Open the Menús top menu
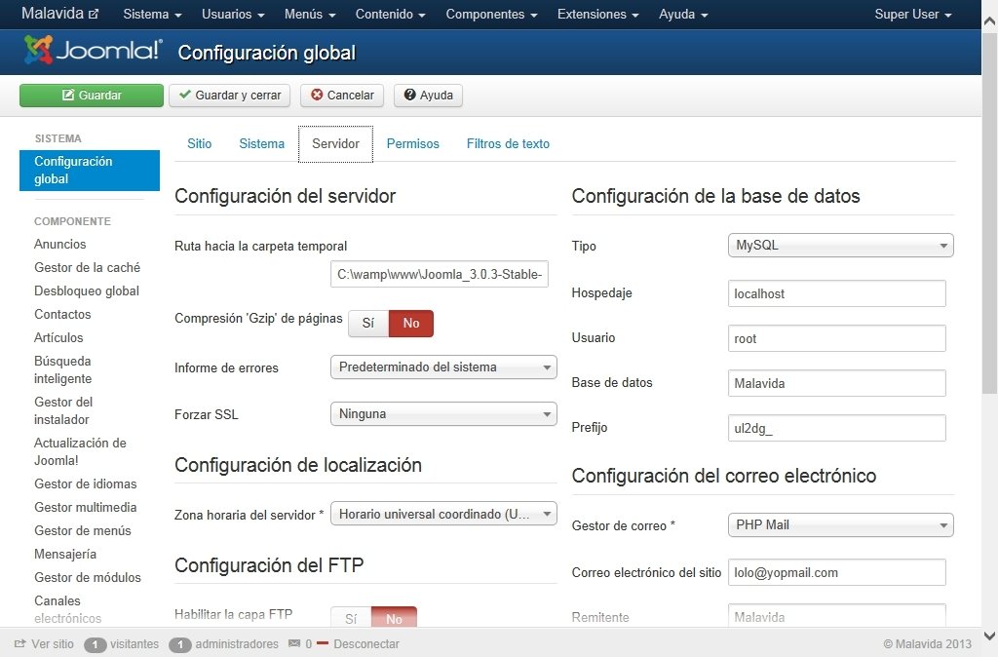The height and width of the screenshot is (657, 998). (x=310, y=14)
